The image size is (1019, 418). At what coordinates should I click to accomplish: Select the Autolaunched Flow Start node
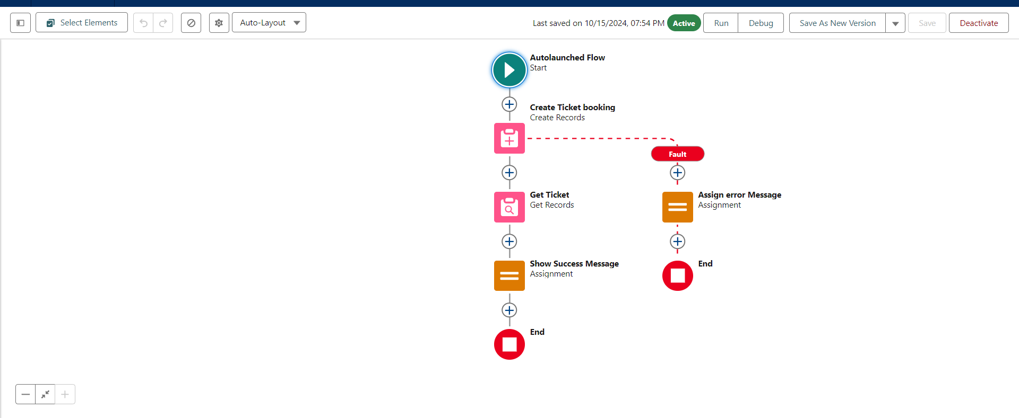click(509, 70)
